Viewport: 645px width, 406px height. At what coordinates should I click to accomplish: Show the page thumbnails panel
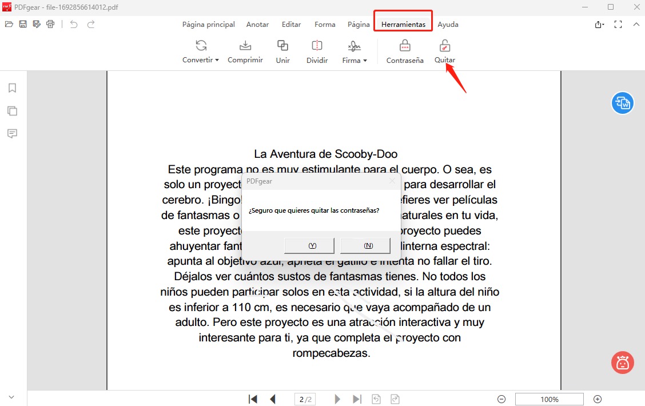click(x=13, y=111)
